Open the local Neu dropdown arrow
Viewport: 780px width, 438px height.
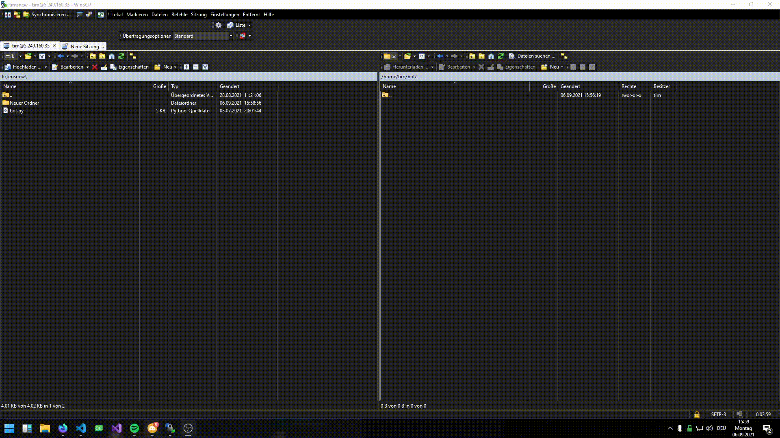coord(175,67)
